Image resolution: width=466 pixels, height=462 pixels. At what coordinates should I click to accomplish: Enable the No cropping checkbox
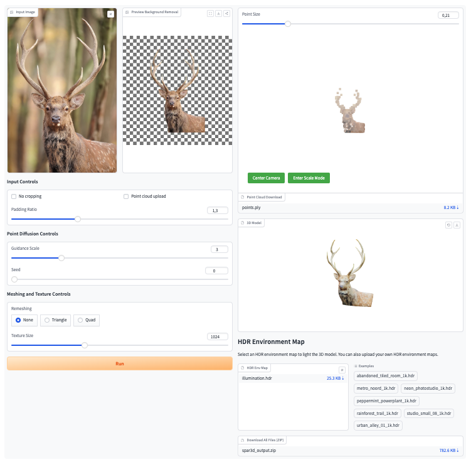[x=14, y=196]
